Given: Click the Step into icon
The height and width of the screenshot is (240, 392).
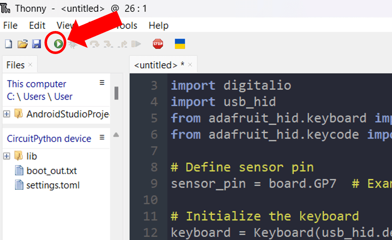Looking at the screenshot, I should (108, 44).
